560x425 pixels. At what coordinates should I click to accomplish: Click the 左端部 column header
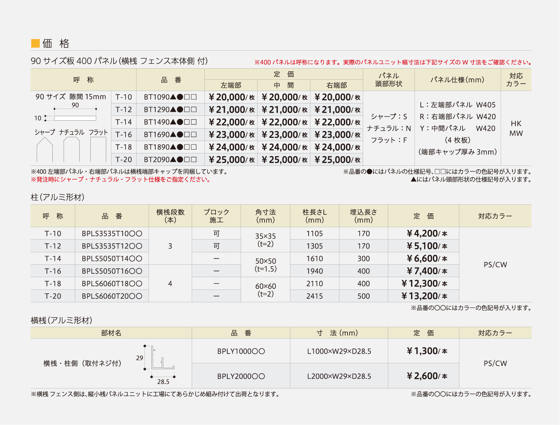tap(231, 85)
